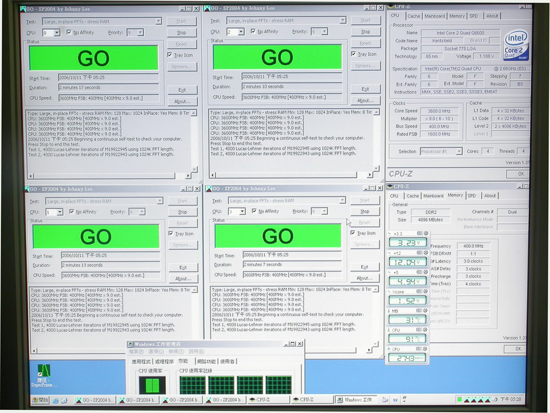The width and height of the screenshot is (550, 413).
Task: Click the horizontal log scrollbar in CPU 2 window
Action: (291, 174)
